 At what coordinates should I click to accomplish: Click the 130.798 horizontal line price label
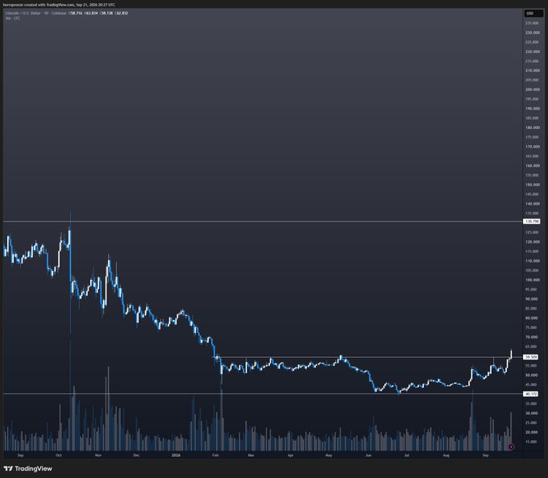[532, 222]
